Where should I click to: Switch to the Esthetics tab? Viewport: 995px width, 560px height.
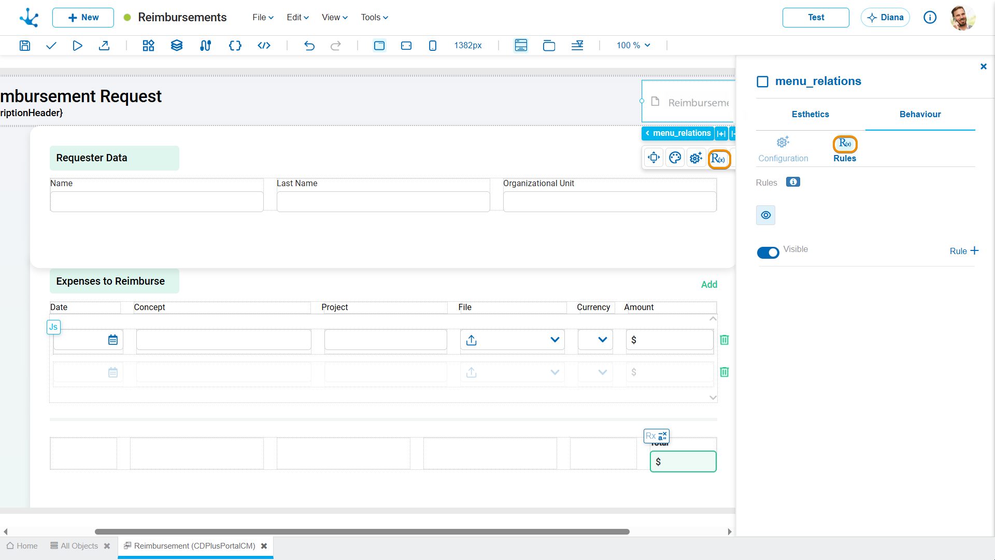pos(811,115)
